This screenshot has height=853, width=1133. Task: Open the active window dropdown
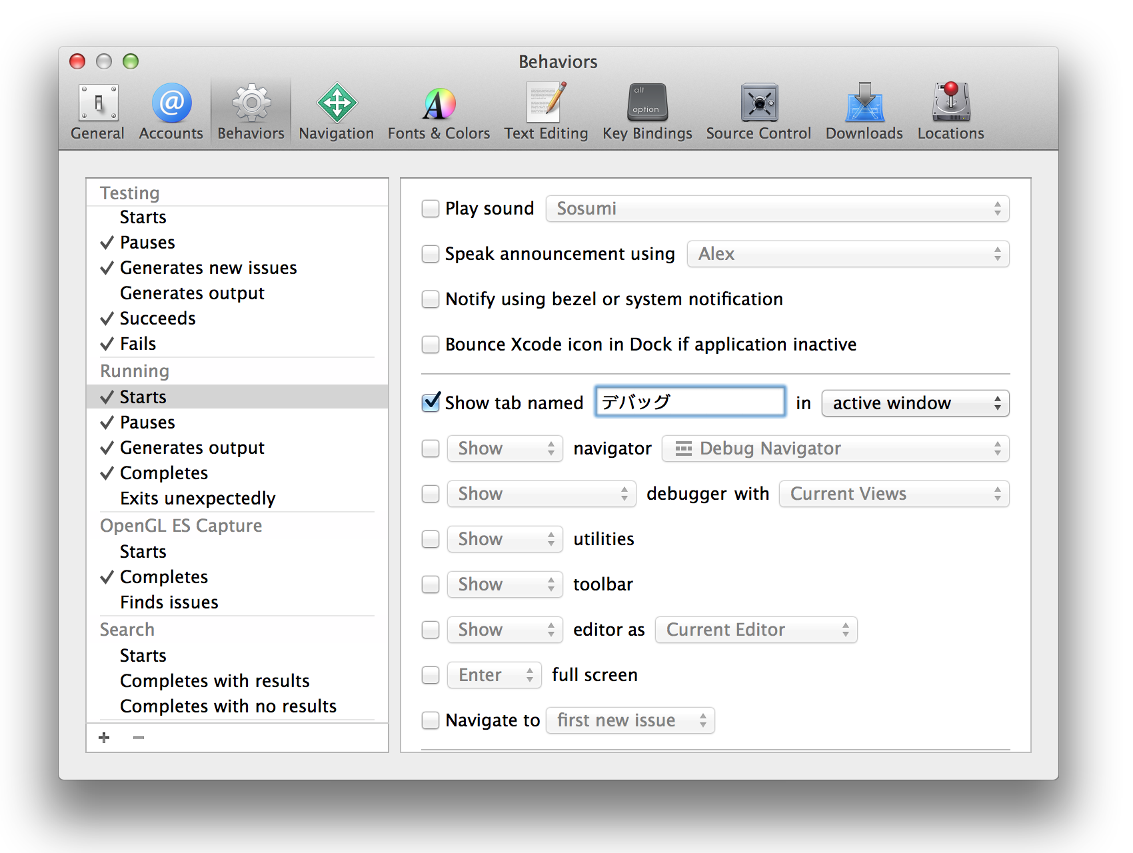[x=916, y=403]
